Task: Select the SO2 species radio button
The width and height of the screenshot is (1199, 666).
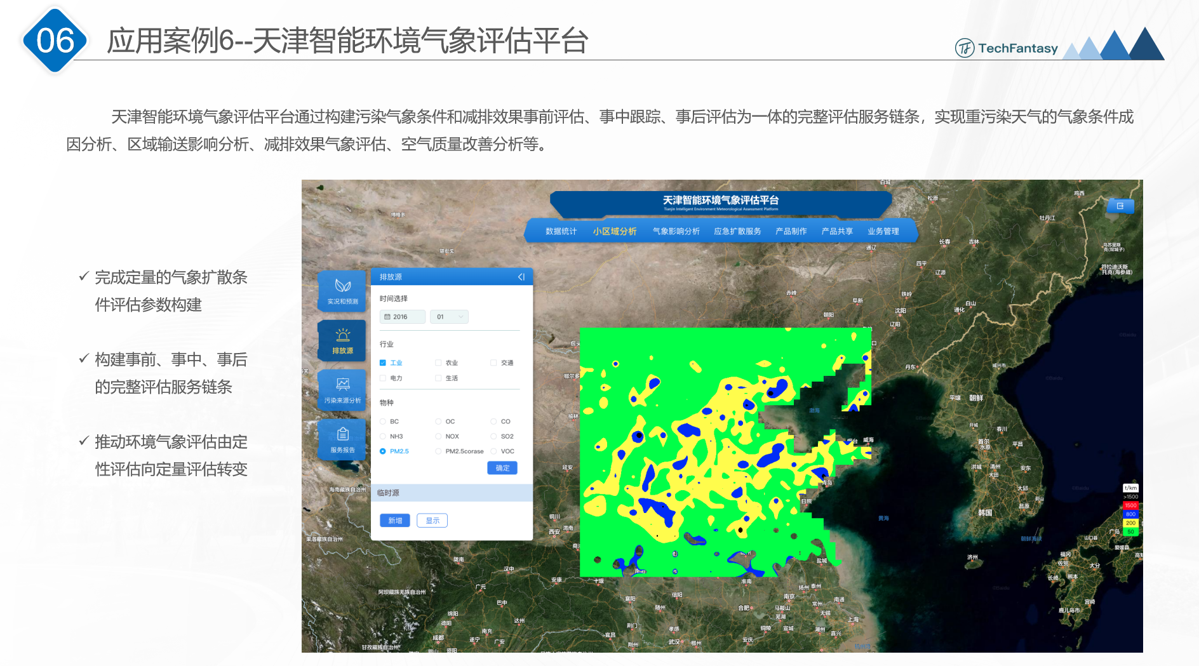Action: point(493,436)
